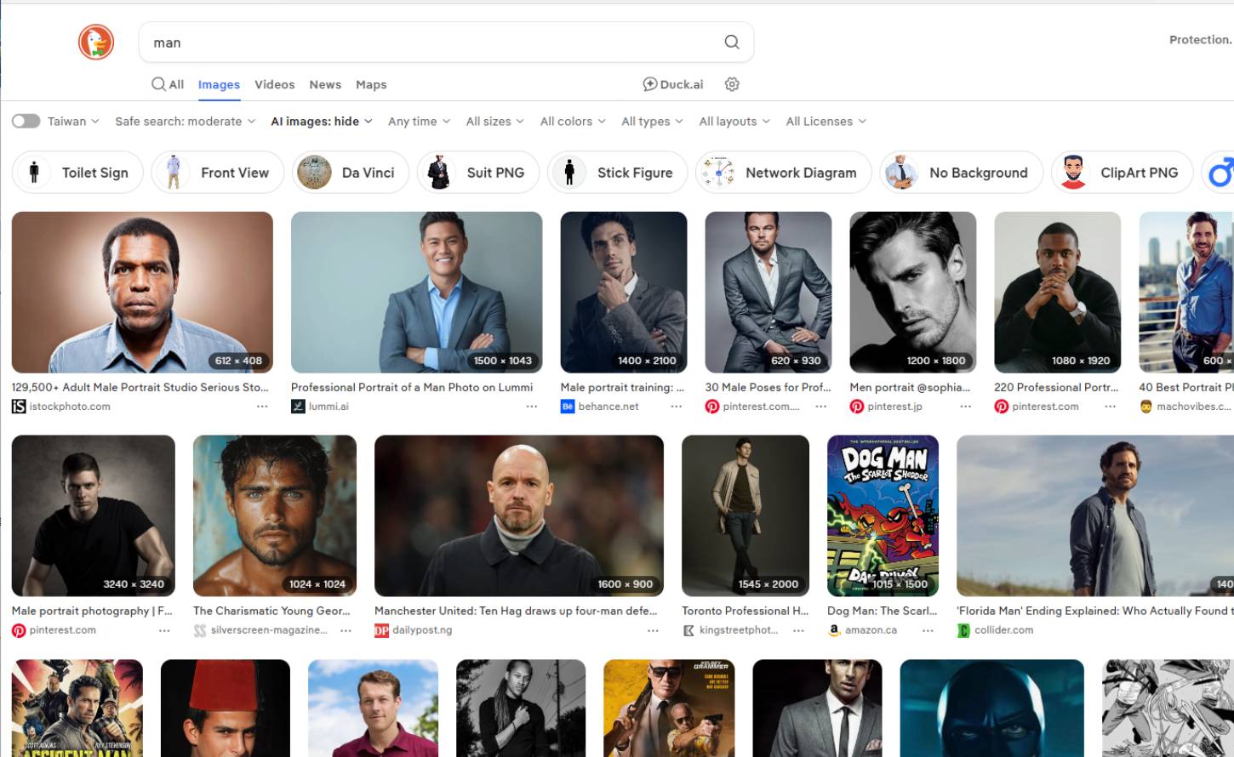Image resolution: width=1234 pixels, height=757 pixels.
Task: Expand the All Licenses dropdown
Action: click(x=826, y=122)
